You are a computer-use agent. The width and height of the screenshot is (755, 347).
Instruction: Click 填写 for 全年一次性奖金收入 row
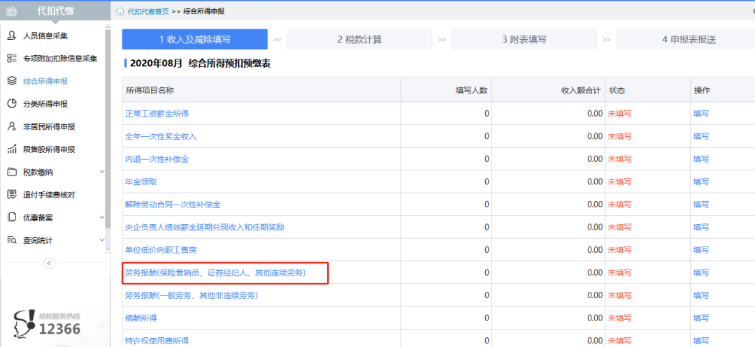[x=701, y=136]
